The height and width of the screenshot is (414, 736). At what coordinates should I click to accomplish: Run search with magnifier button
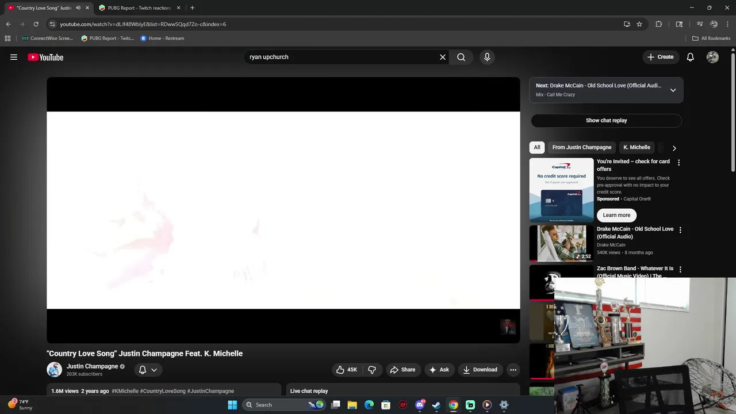click(461, 57)
